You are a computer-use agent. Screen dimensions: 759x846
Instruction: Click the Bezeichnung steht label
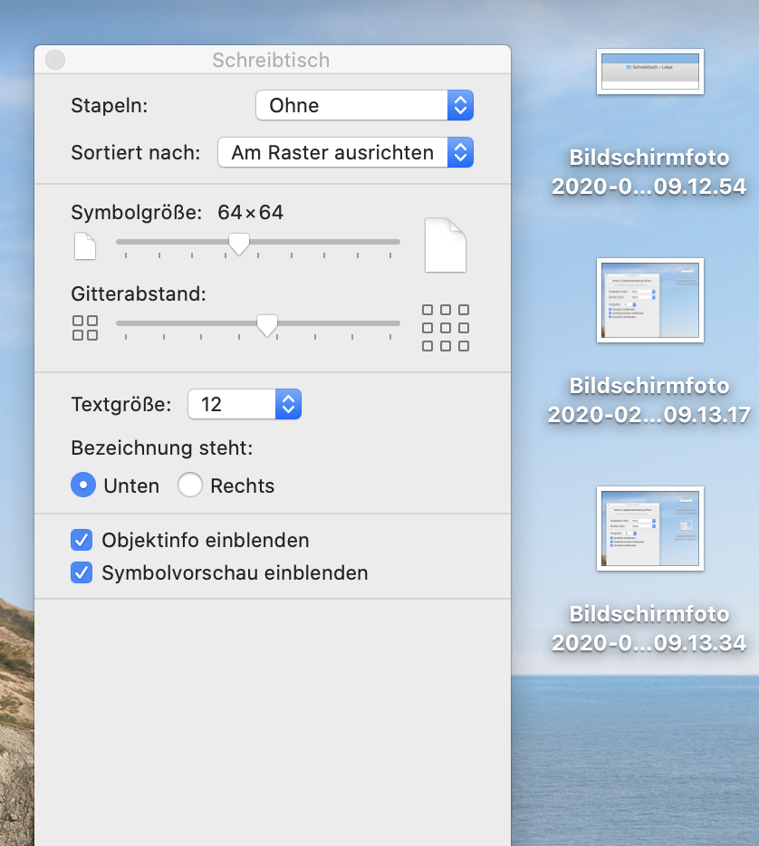pos(162,448)
